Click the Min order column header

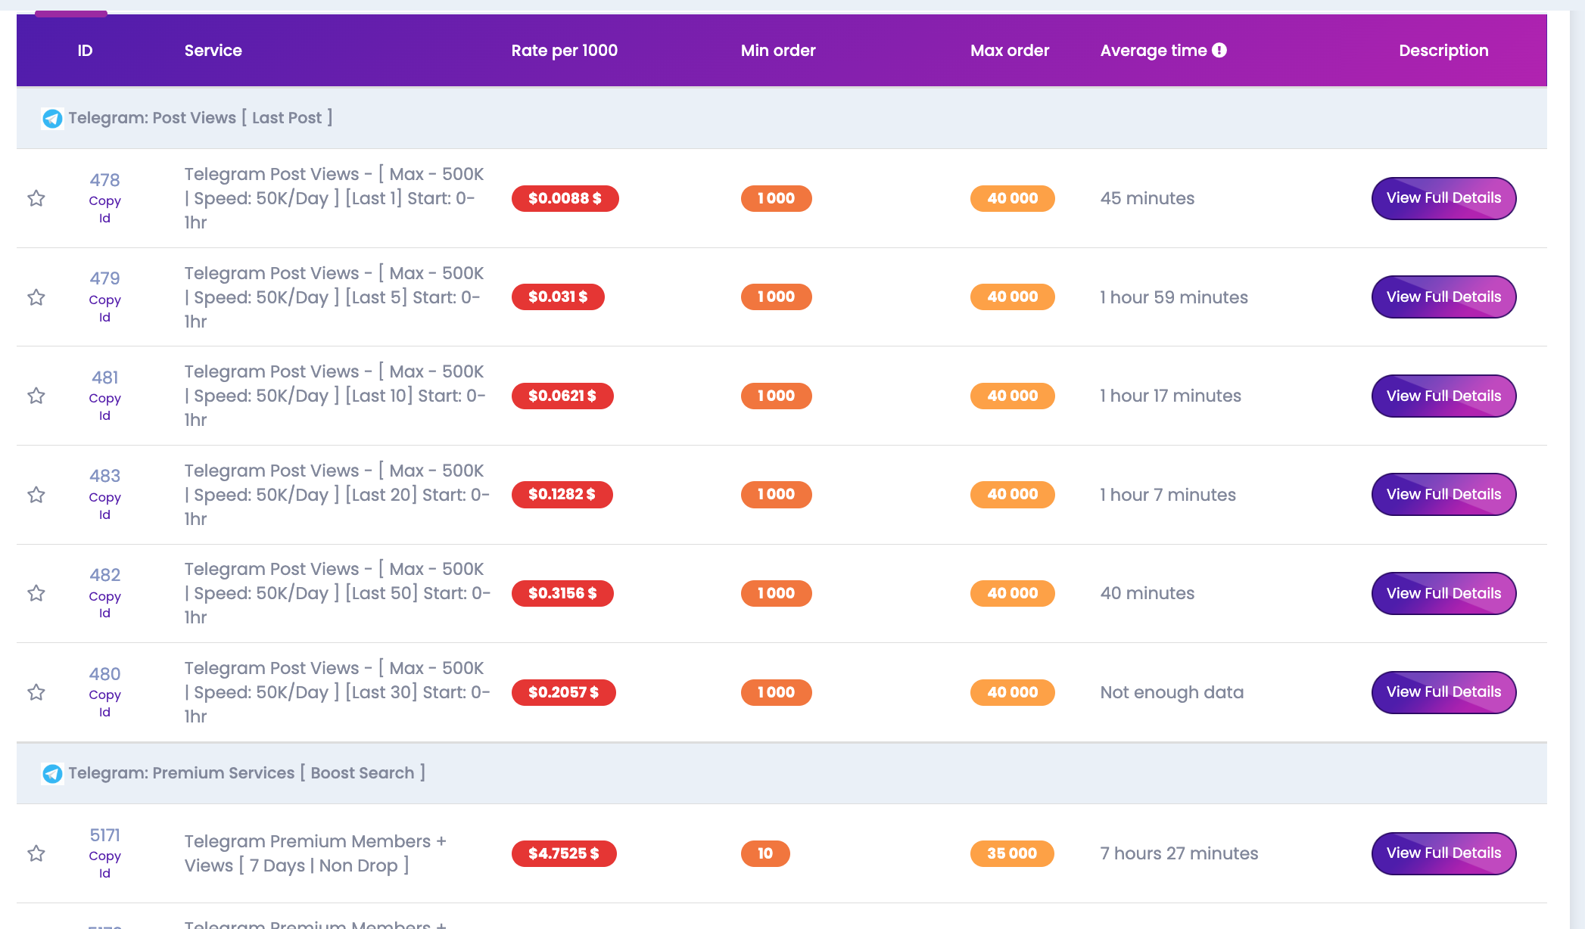pos(778,51)
